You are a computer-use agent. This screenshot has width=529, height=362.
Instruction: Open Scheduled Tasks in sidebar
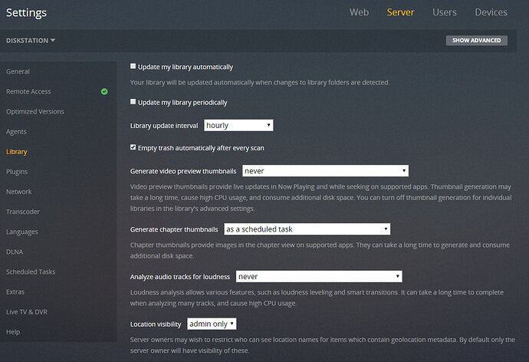(31, 271)
